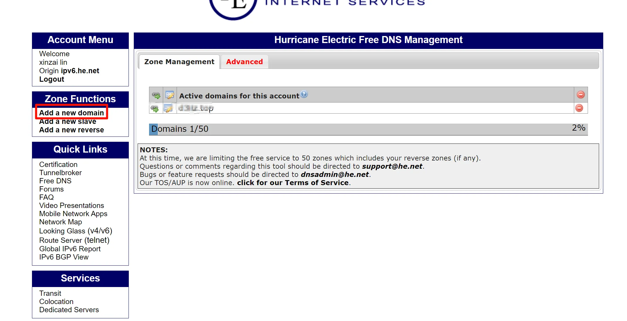Image resolution: width=627 pixels, height=321 pixels.
Task: Click the edit zone icon for the domain
Action: tap(168, 108)
